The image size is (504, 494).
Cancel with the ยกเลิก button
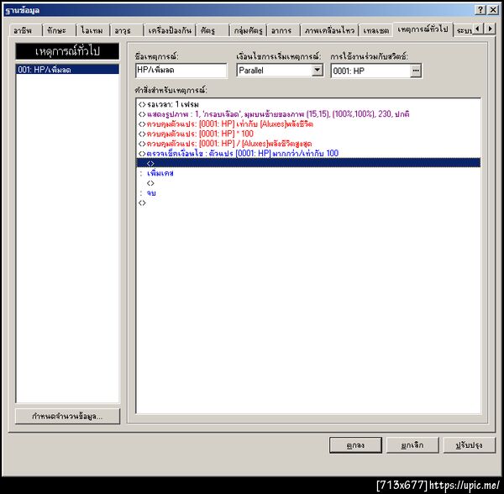point(412,445)
